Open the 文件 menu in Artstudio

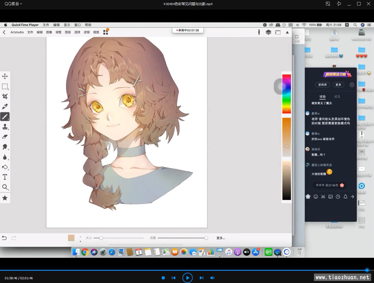[30, 32]
